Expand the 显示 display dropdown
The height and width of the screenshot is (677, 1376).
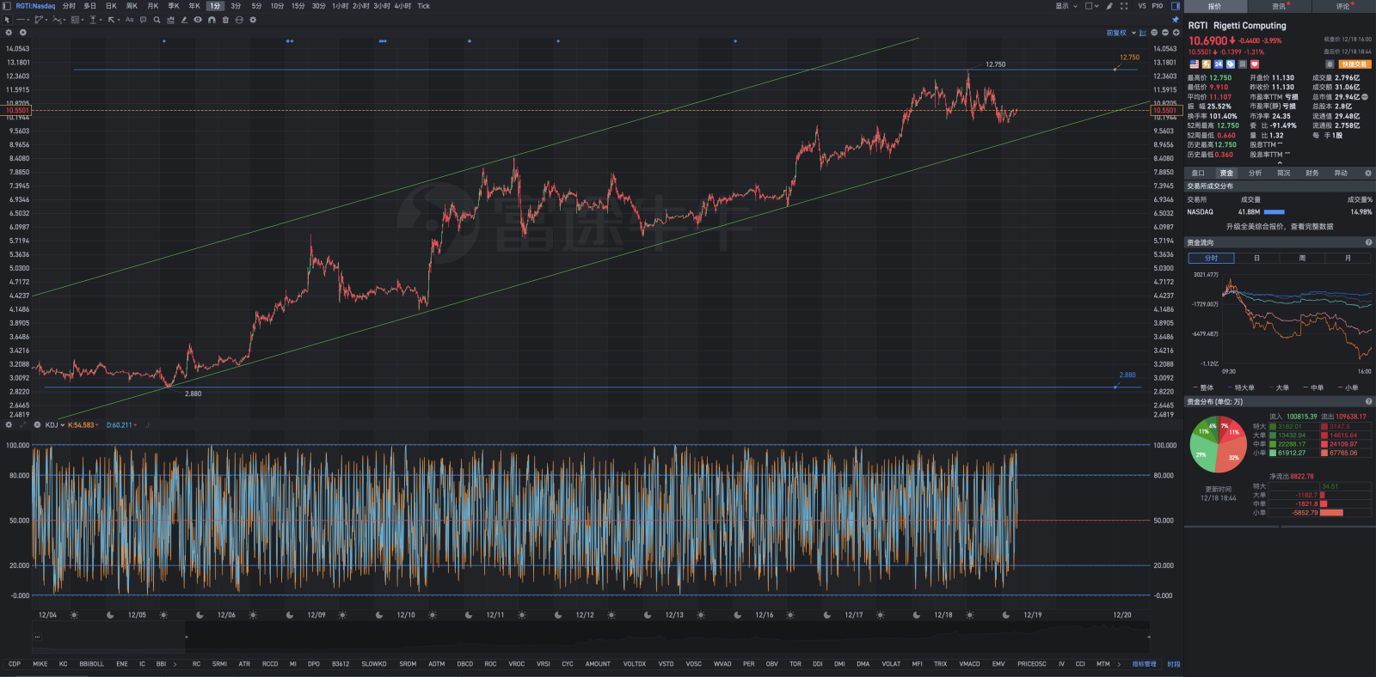click(x=1066, y=6)
